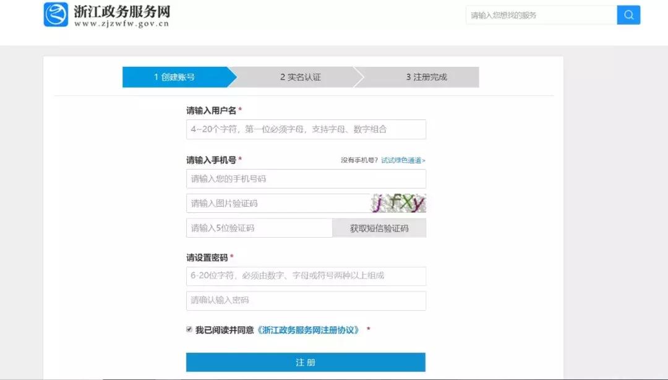The height and width of the screenshot is (380, 668).
Task: Switch to the 2 实名认证 step tab
Action: click(299, 77)
